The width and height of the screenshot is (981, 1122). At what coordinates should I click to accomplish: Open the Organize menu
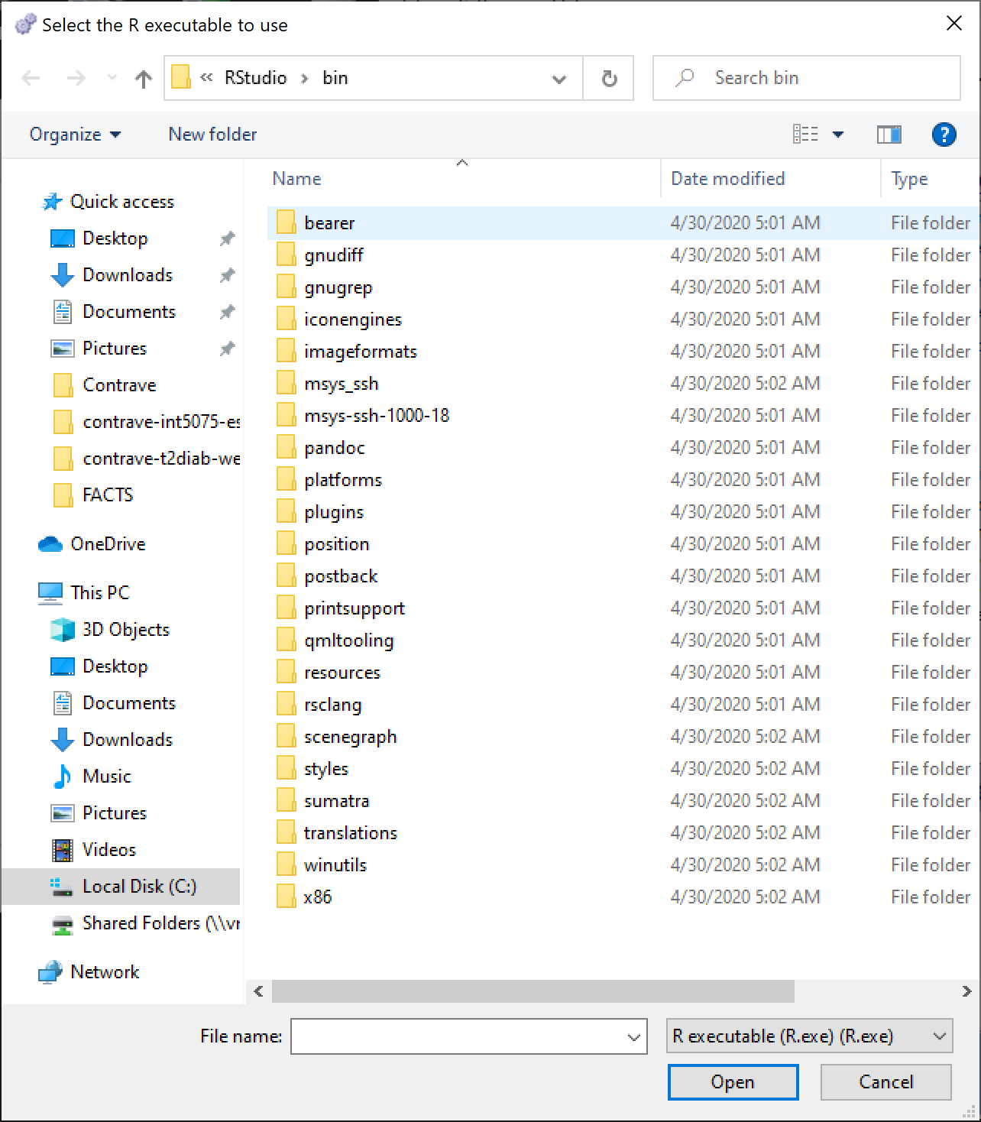(75, 135)
